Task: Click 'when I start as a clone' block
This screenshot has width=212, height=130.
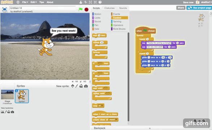Action: point(105,114)
